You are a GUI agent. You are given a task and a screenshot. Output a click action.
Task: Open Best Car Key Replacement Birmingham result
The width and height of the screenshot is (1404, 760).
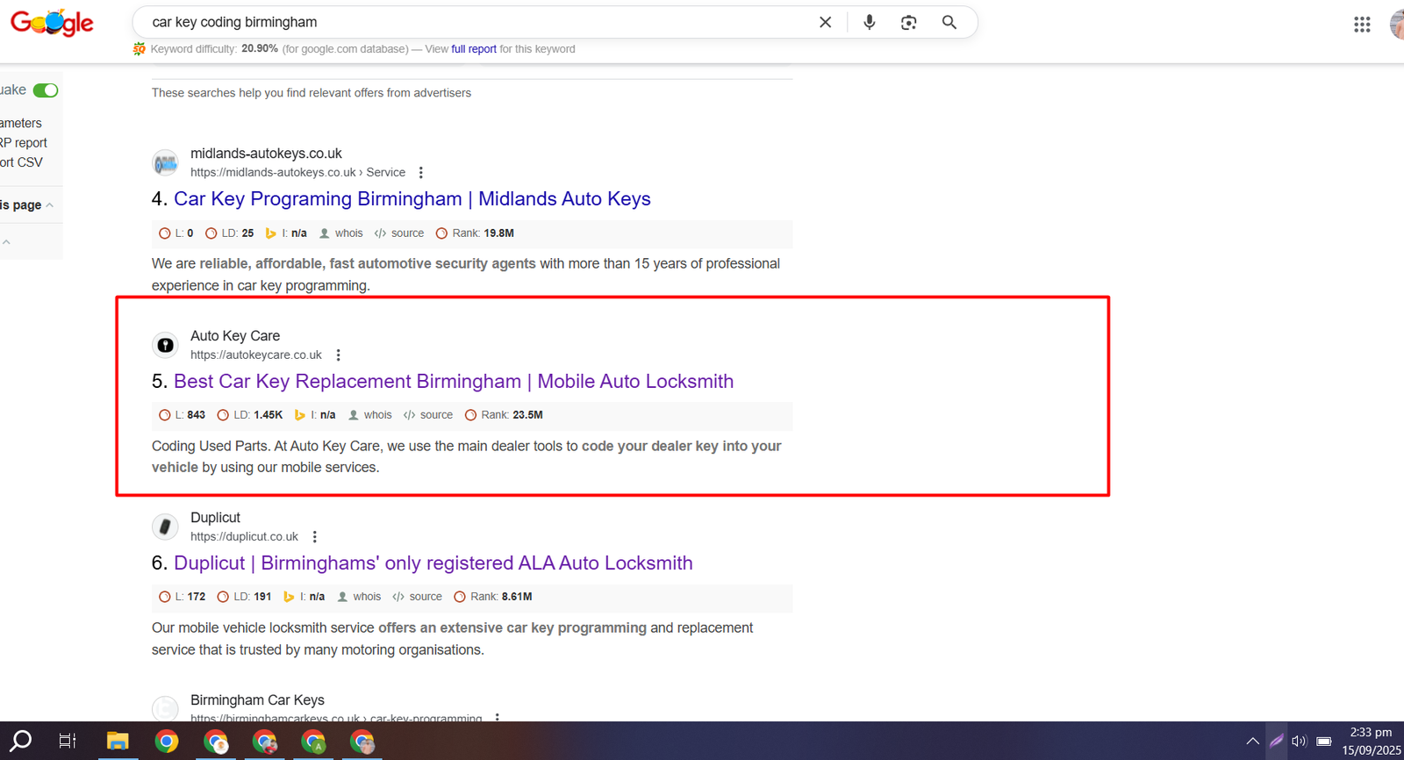click(x=453, y=382)
